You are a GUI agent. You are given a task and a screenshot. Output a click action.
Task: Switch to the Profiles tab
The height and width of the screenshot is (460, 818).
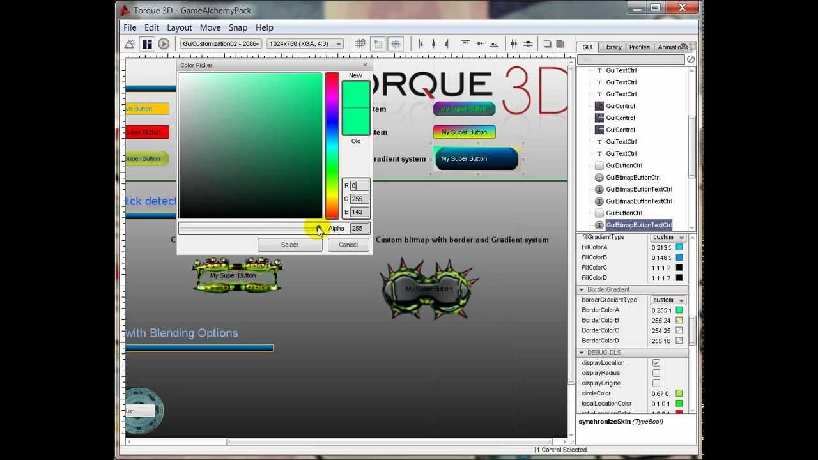(639, 47)
